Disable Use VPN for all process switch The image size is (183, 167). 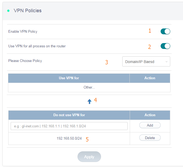pyautogui.click(x=165, y=46)
